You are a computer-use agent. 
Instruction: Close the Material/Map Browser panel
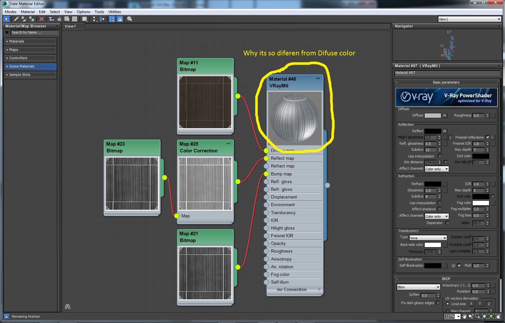click(57, 26)
